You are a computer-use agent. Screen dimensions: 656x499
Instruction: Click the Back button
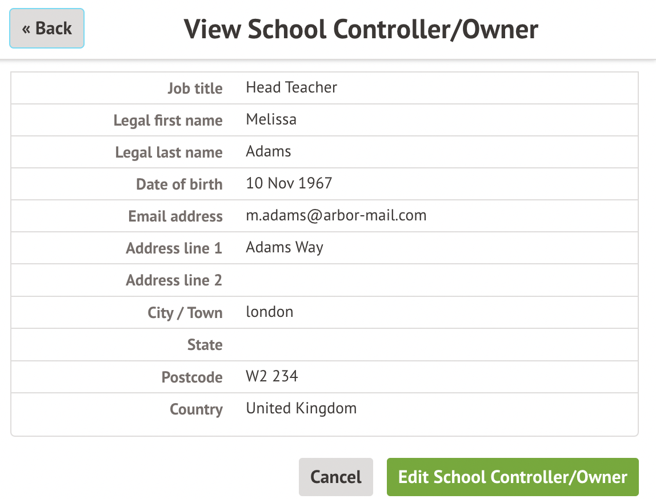47,28
